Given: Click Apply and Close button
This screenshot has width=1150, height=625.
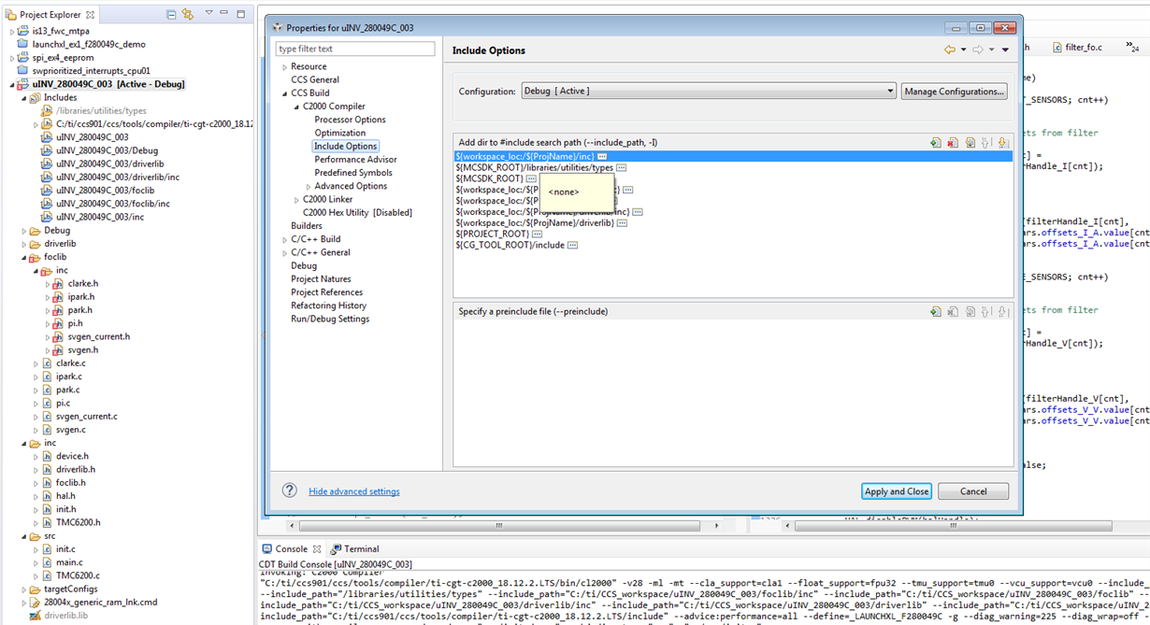Looking at the screenshot, I should tap(897, 491).
